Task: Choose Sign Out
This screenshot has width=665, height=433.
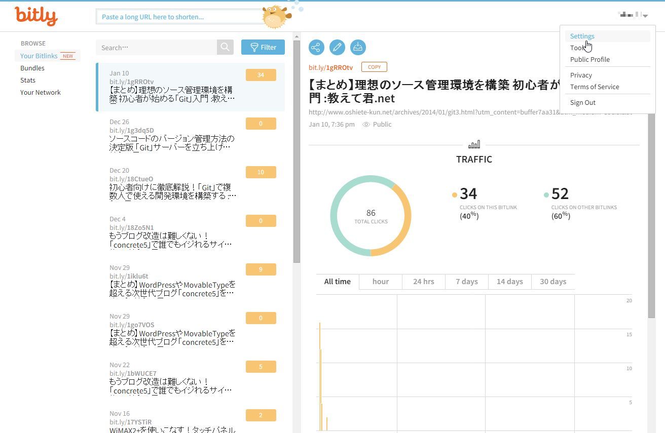Action: pyautogui.click(x=583, y=102)
